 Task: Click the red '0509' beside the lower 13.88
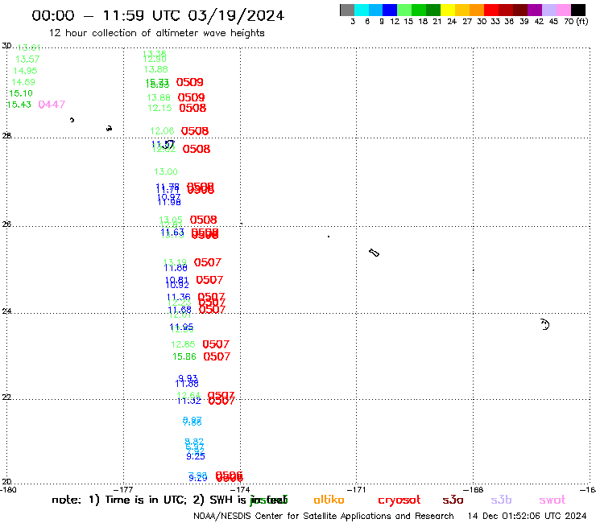tap(191, 97)
